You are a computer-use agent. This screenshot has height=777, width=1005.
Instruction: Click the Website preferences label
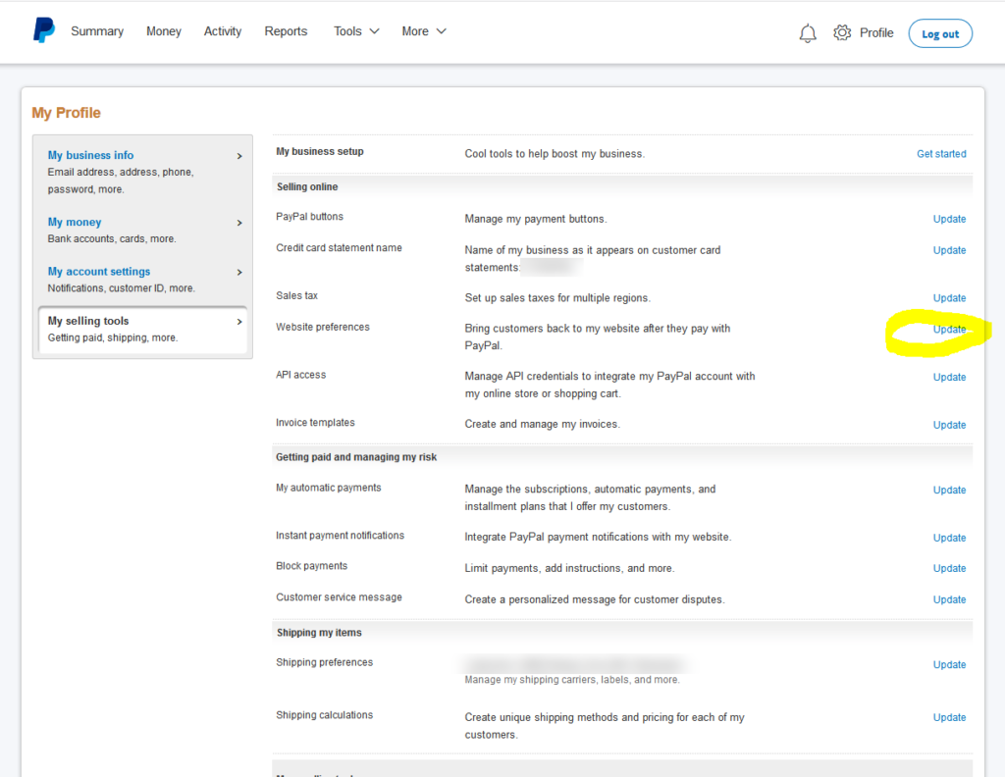coord(322,327)
